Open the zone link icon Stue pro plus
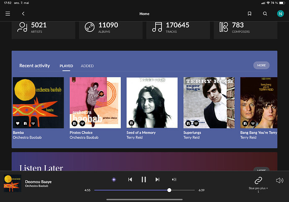Screen dimensions: 289x202 point(258,181)
